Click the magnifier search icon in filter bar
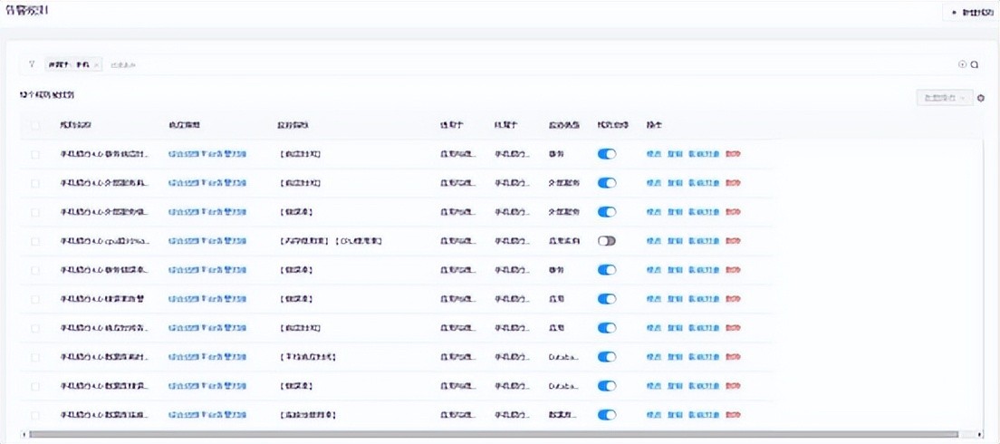The image size is (1000, 444). [975, 64]
